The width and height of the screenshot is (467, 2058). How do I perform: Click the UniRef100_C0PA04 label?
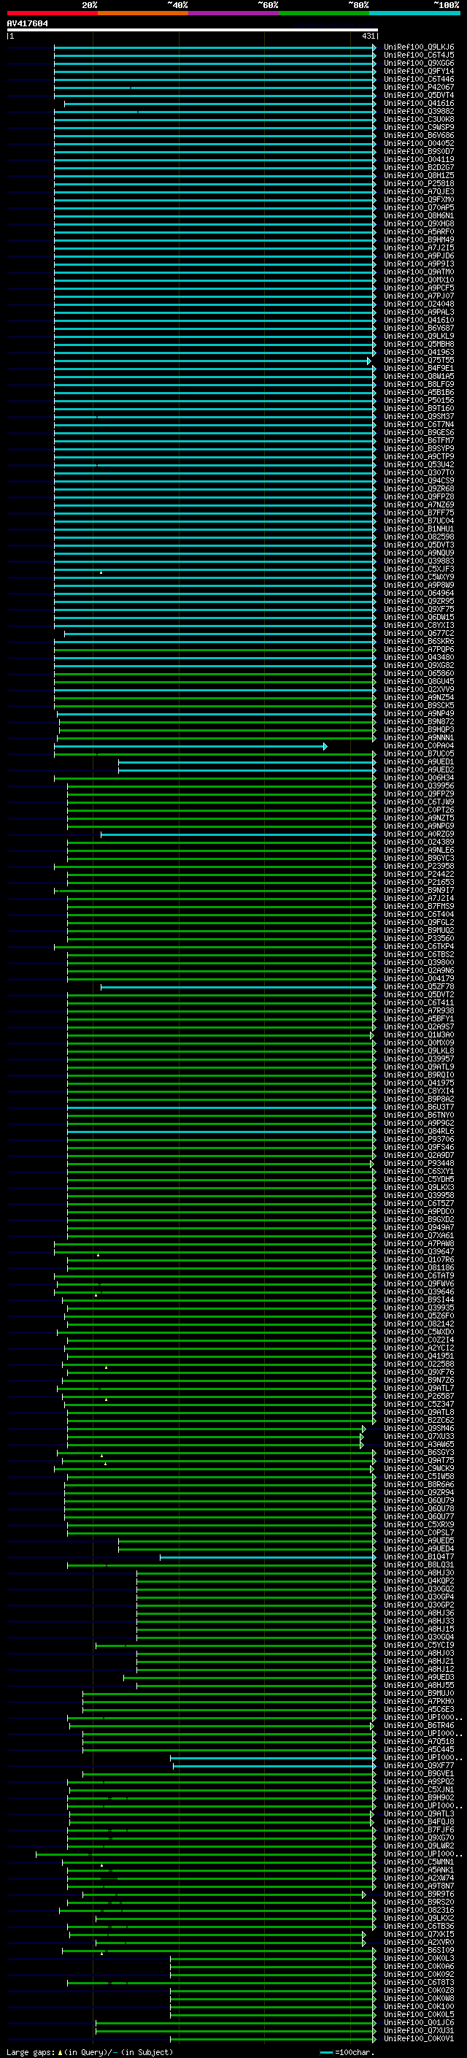[x=419, y=745]
